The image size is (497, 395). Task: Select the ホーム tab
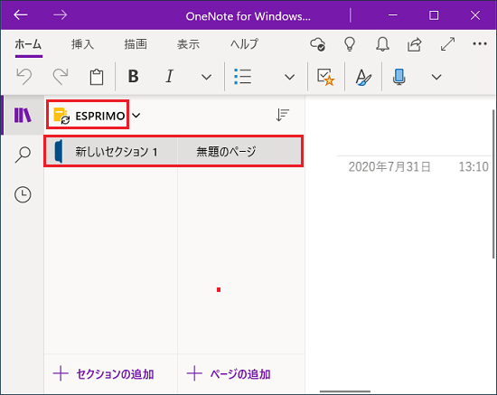pos(28,44)
